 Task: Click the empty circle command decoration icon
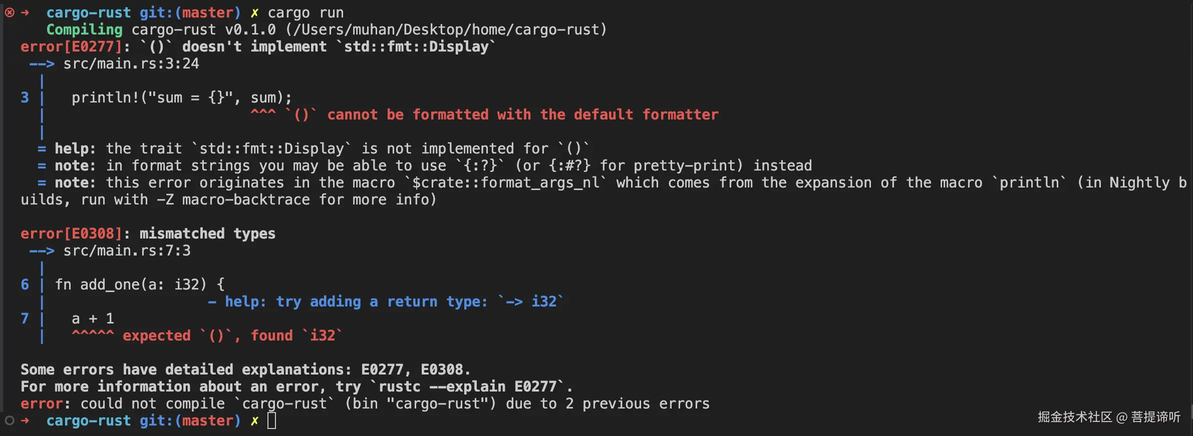10,420
